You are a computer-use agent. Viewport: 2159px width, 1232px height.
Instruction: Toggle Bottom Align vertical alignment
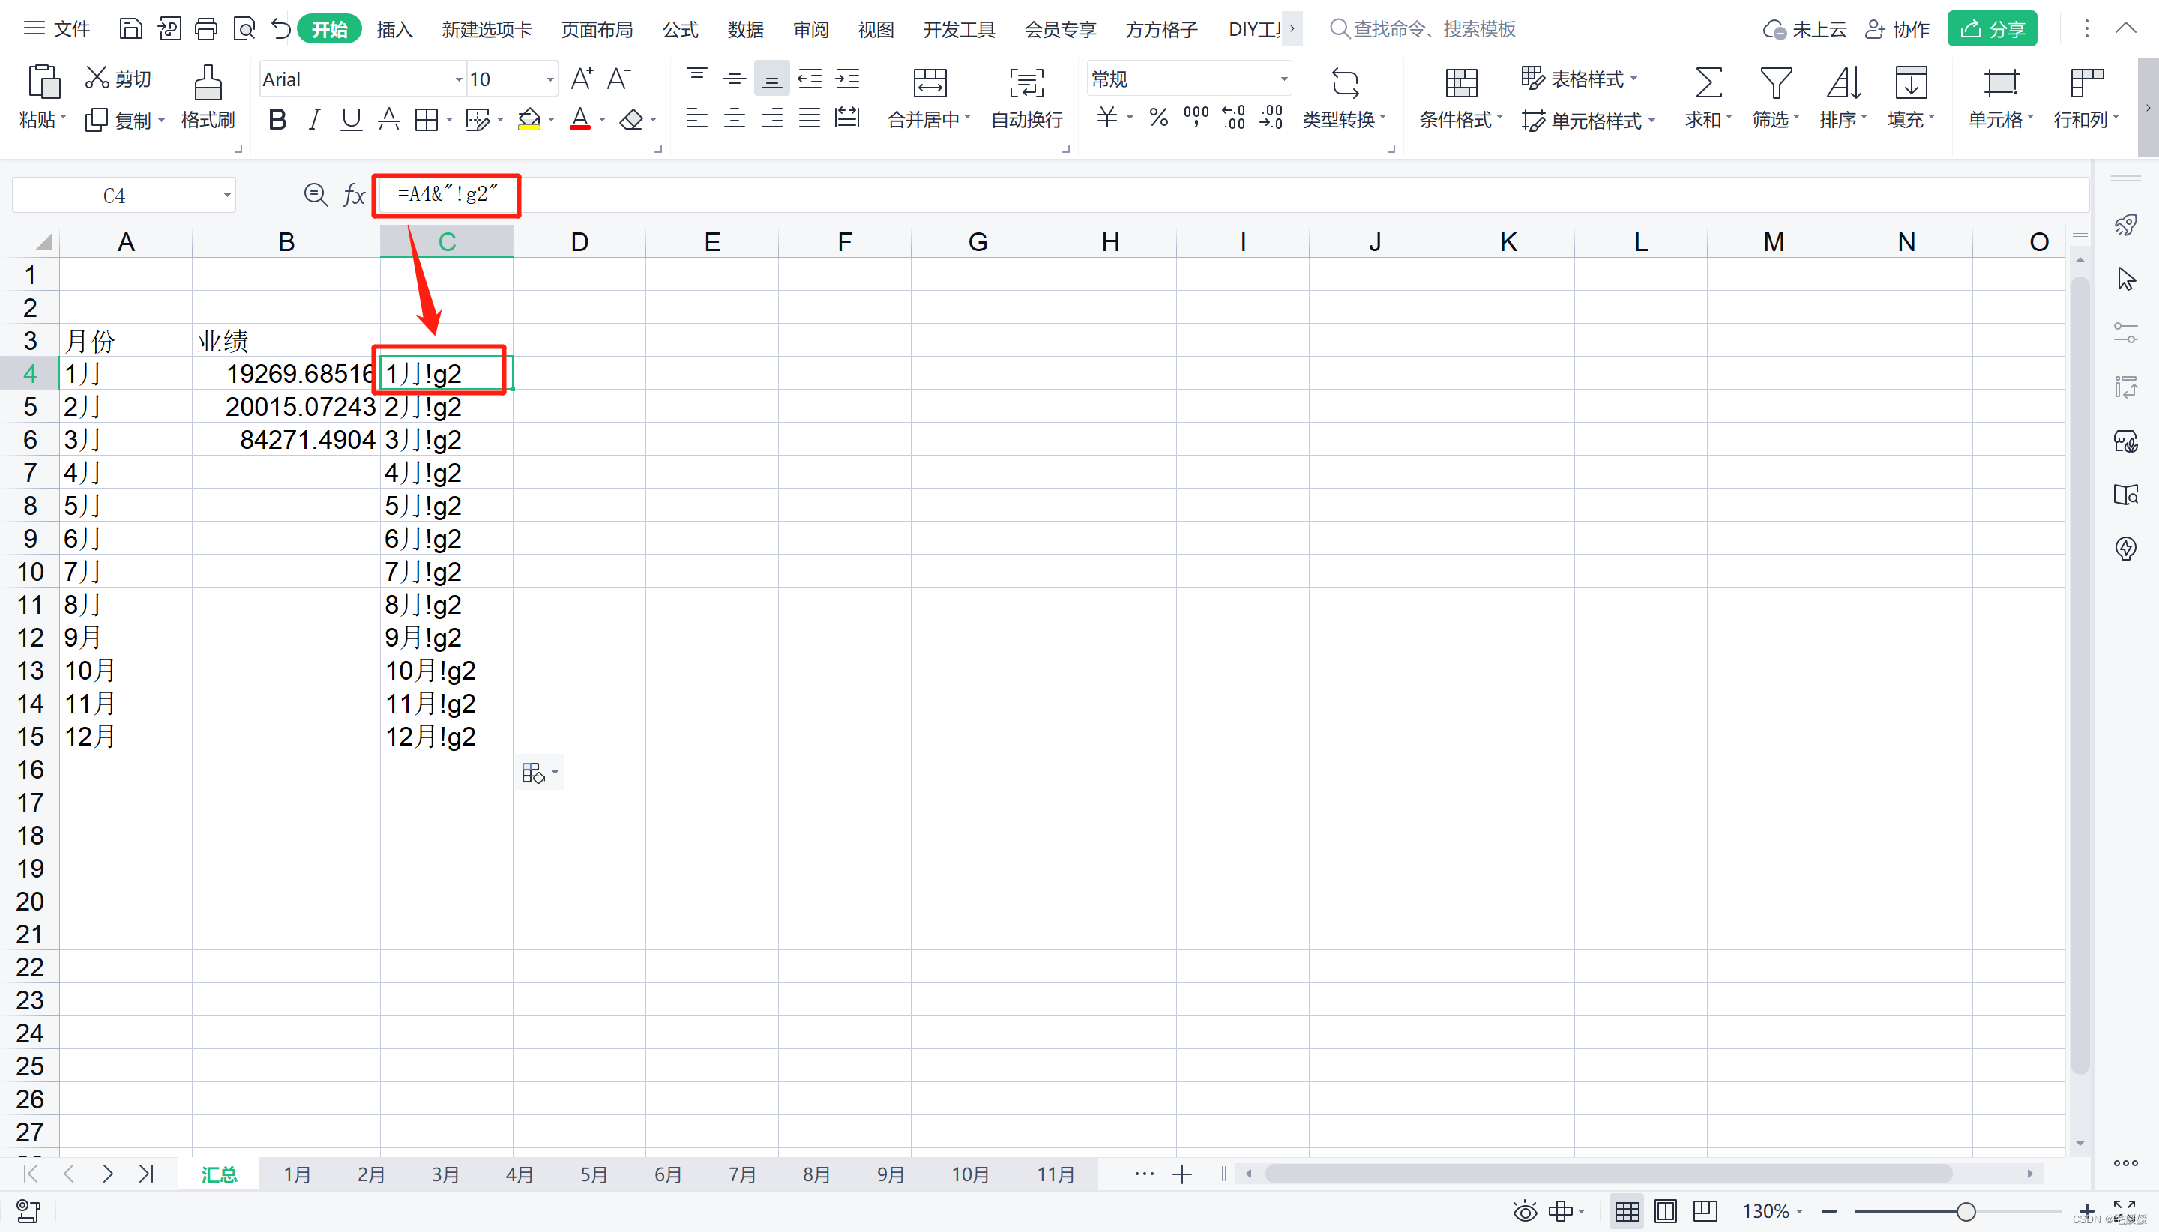pos(772,79)
